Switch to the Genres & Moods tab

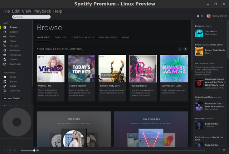(83, 37)
